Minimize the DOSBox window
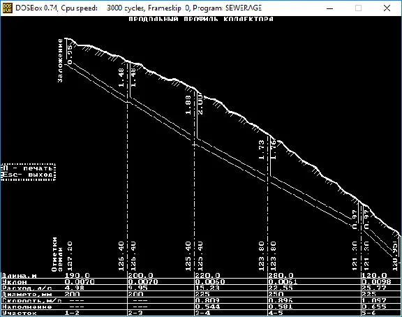This screenshot has width=402, height=317. pyautogui.click(x=330, y=8)
